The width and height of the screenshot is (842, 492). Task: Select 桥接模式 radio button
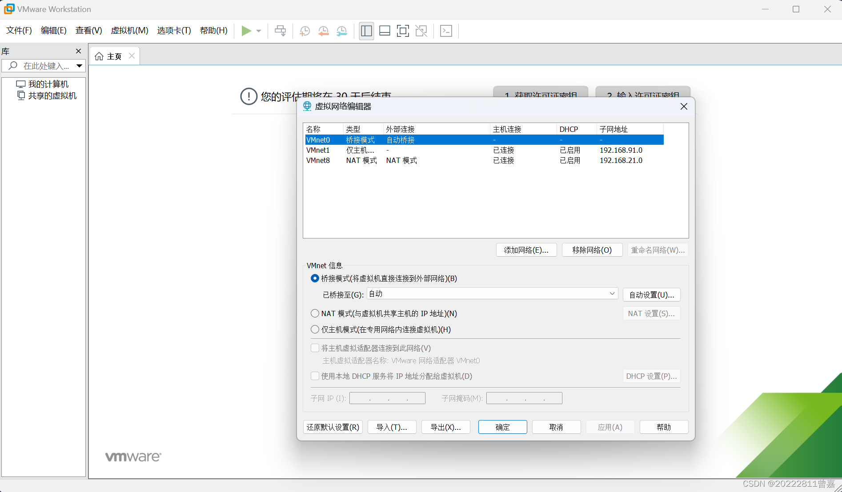tap(315, 278)
